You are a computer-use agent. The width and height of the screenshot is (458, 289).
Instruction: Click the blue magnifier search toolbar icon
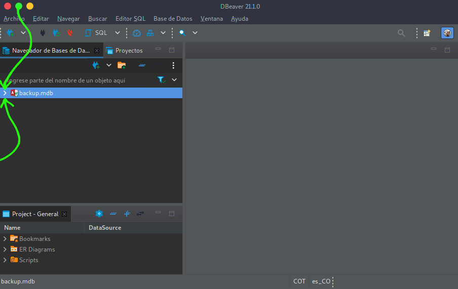click(x=182, y=33)
